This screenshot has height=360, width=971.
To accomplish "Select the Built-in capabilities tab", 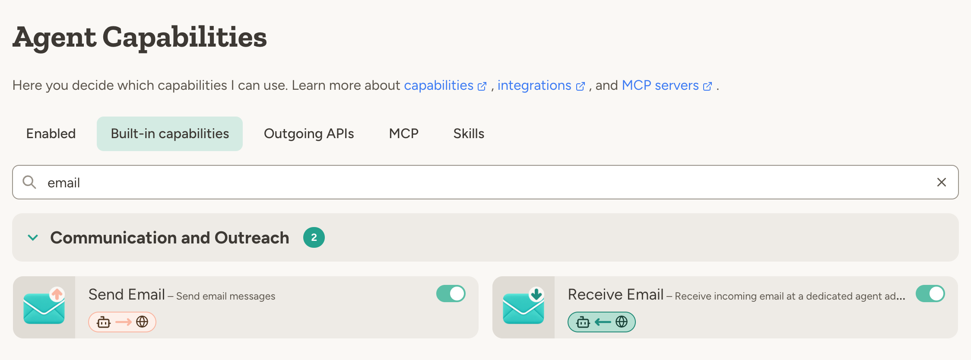I will pyautogui.click(x=170, y=134).
